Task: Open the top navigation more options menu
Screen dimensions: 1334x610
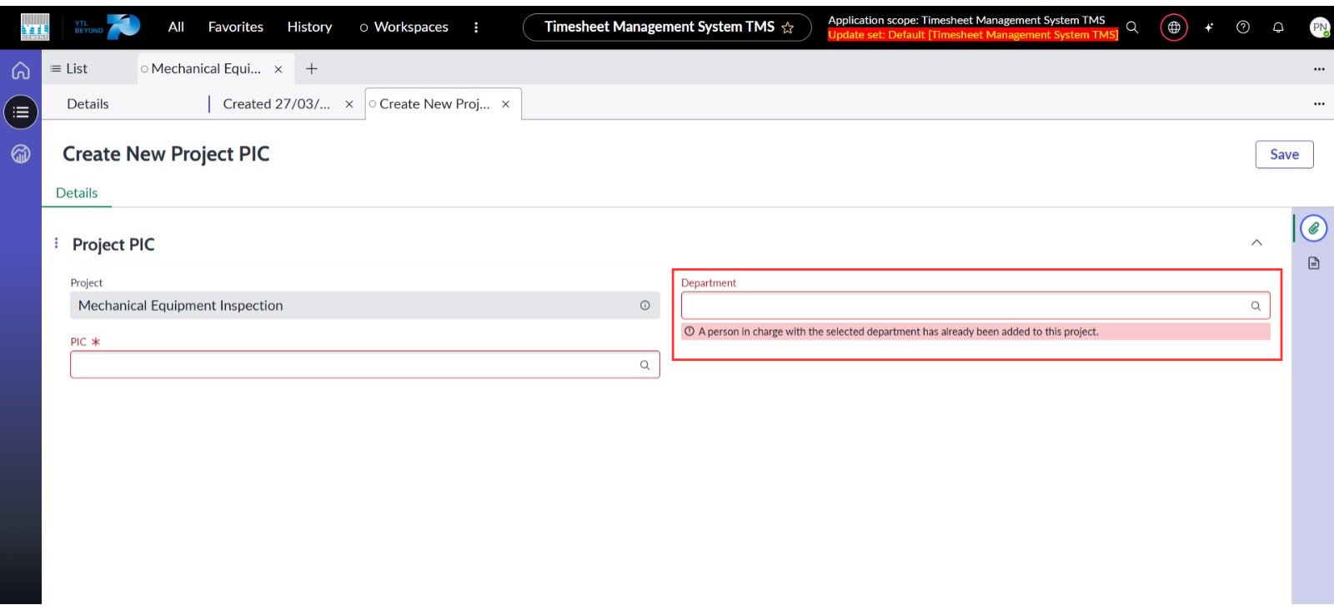Action: (476, 27)
